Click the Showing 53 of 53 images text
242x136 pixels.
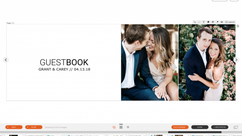tap(56, 127)
